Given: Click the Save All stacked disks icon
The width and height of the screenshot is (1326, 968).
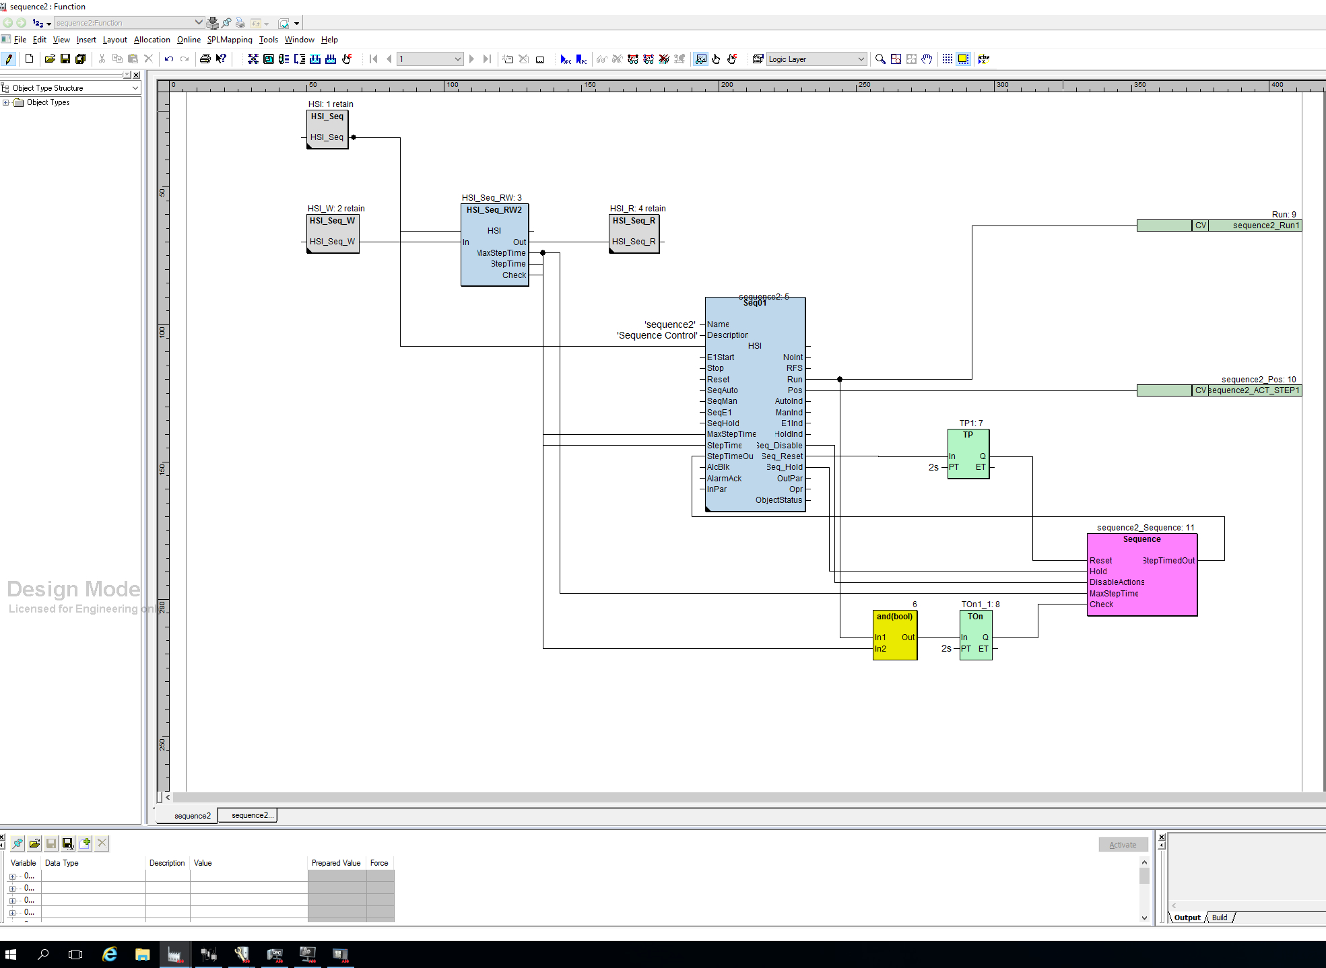Looking at the screenshot, I should click(x=81, y=59).
